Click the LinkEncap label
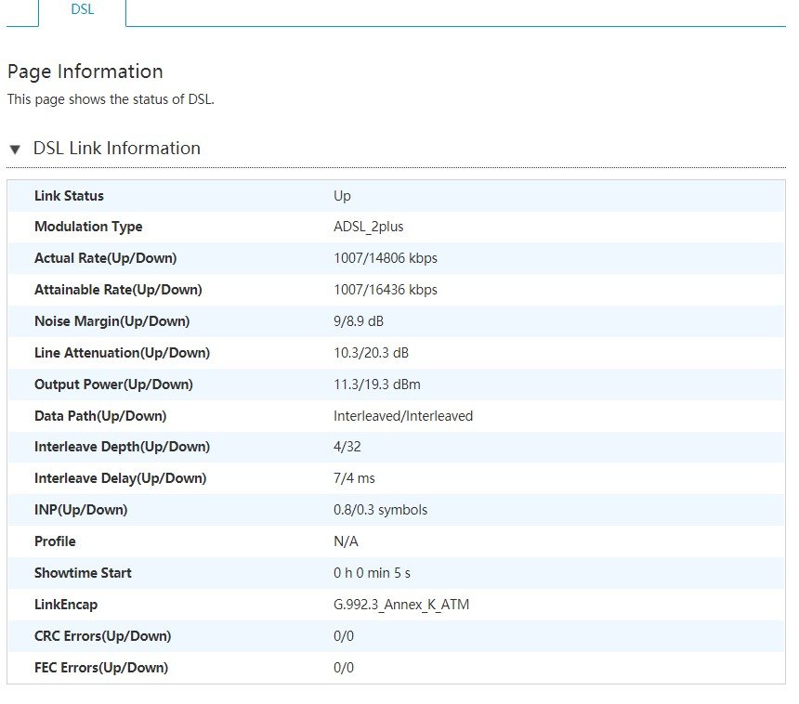This screenshot has width=799, height=704. pos(66,605)
